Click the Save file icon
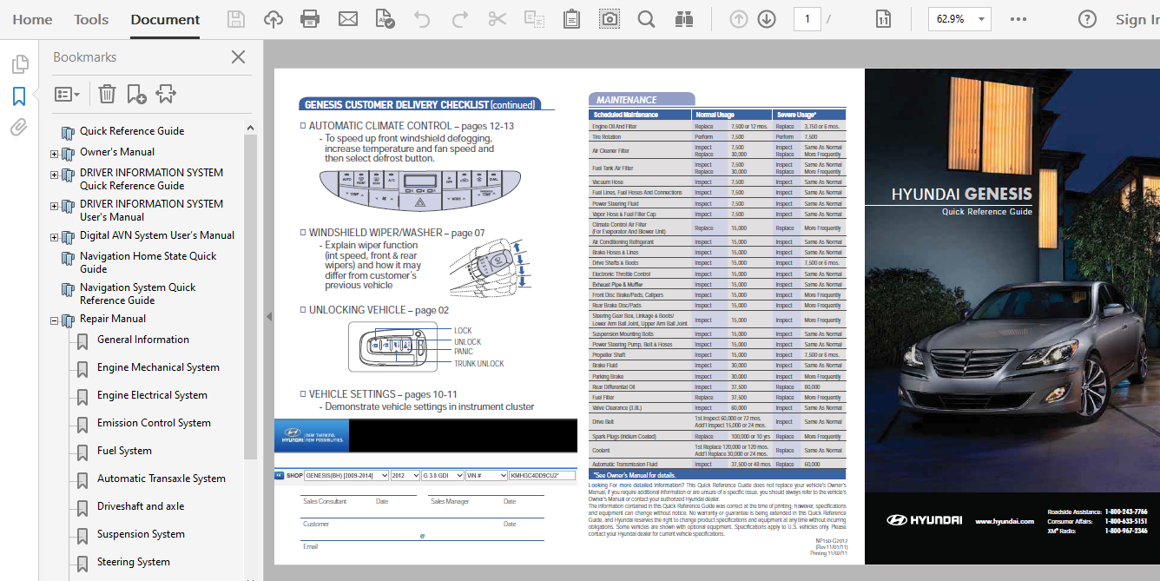Image resolution: width=1160 pixels, height=581 pixels. [235, 19]
